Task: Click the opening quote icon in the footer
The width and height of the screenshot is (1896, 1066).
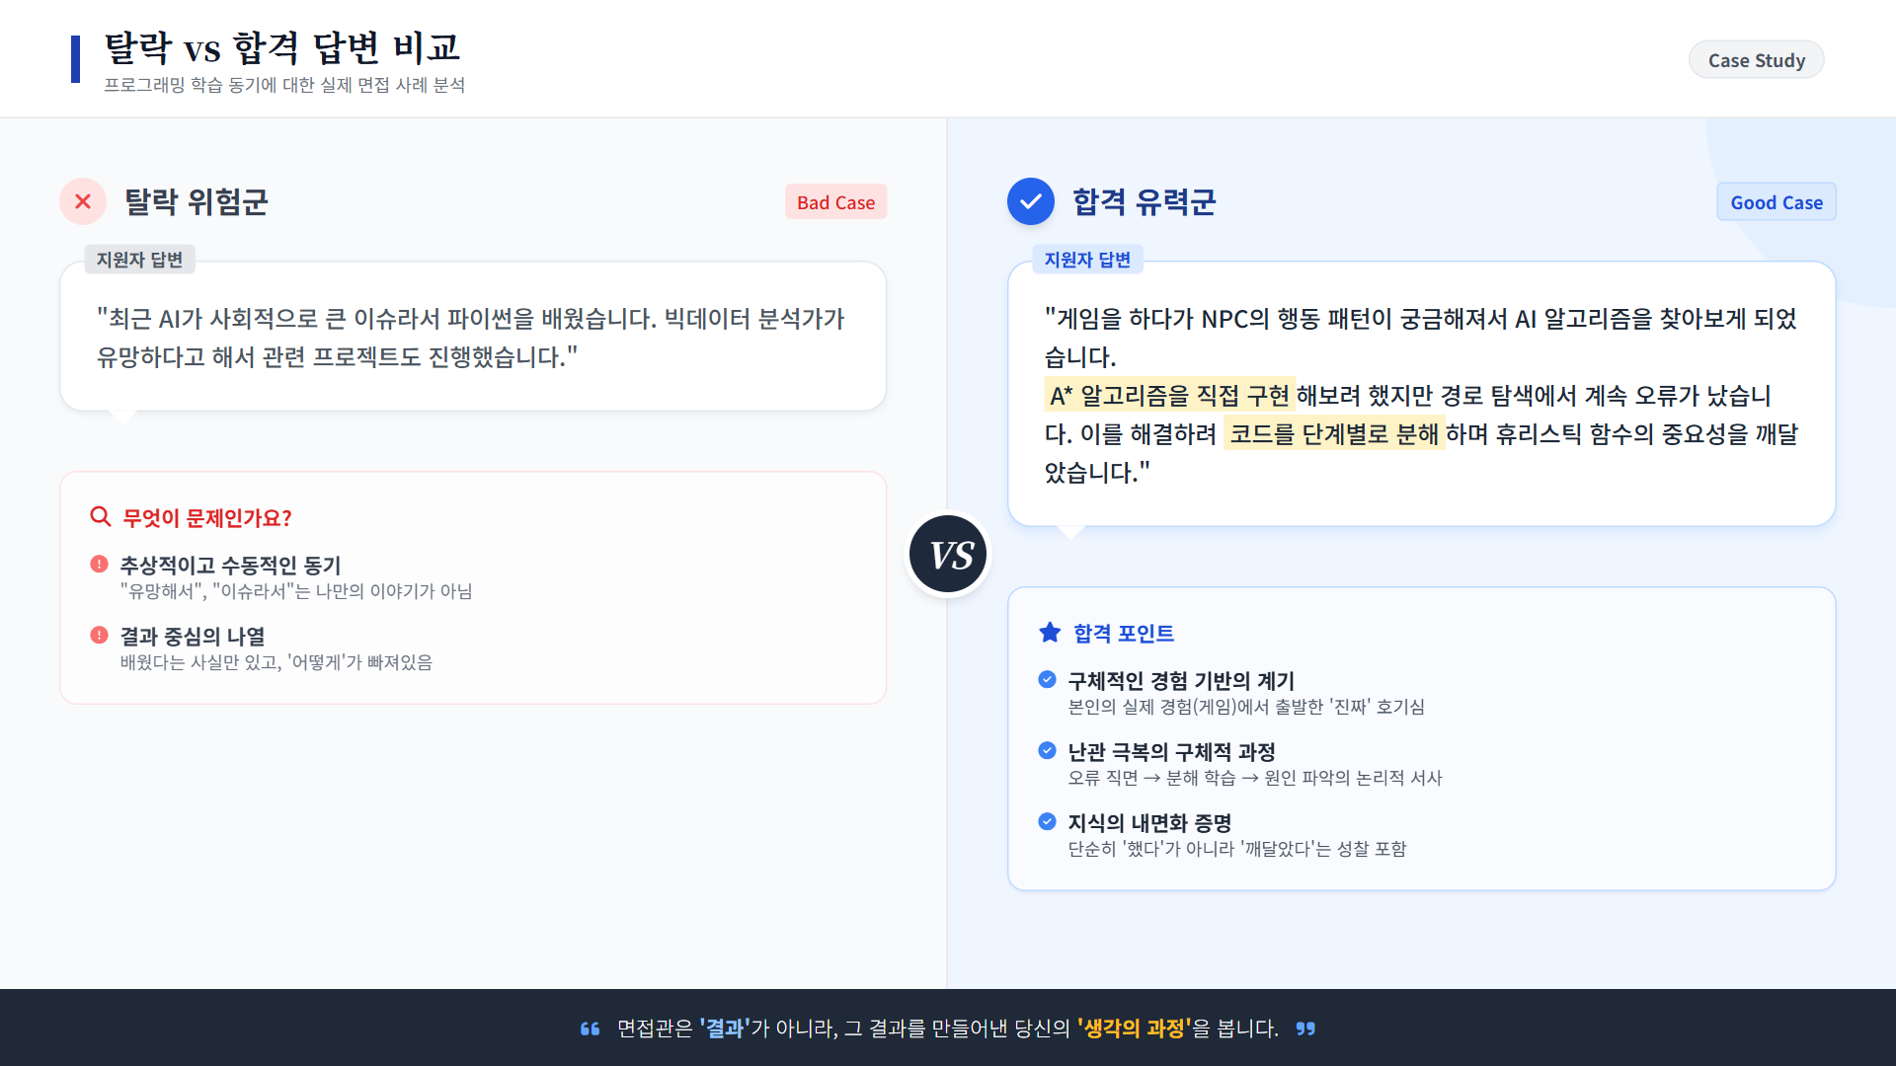Action: (590, 1028)
